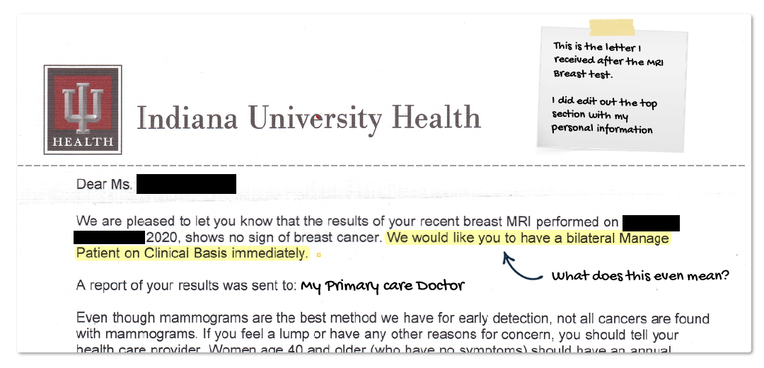Click the 'What does this even mean?' note
The width and height of the screenshot is (764, 368).
pyautogui.click(x=640, y=275)
